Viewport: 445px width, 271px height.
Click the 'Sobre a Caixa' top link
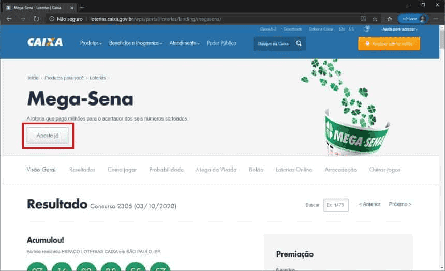pyautogui.click(x=321, y=29)
